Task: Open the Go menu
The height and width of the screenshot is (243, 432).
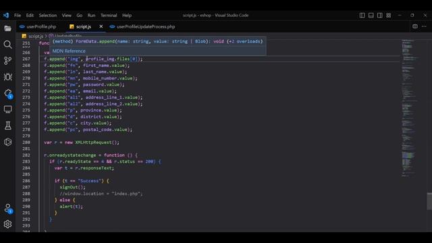Action: 80,16
